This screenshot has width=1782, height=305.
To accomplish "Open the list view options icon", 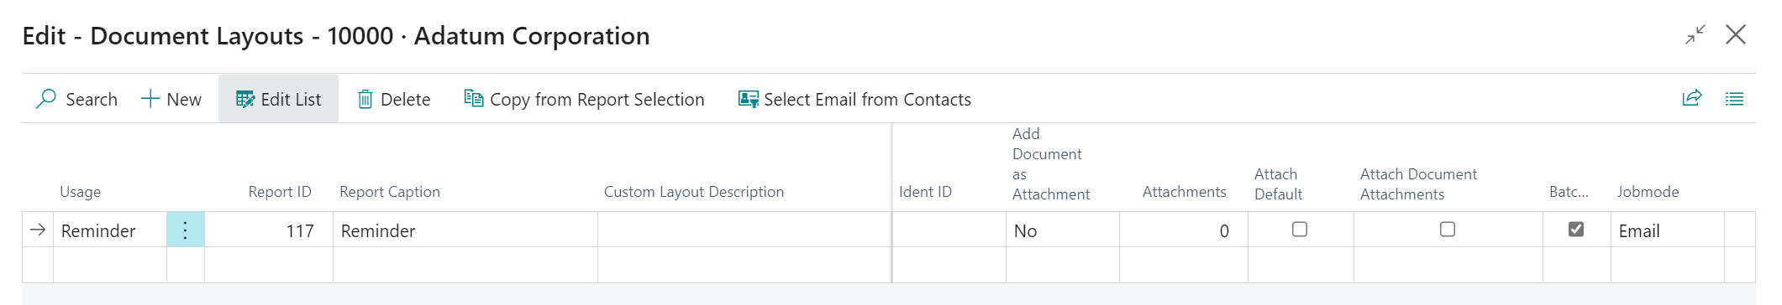I will [1734, 99].
